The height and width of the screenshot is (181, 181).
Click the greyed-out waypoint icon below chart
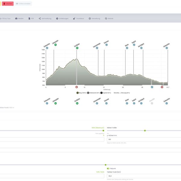point(152,103)
